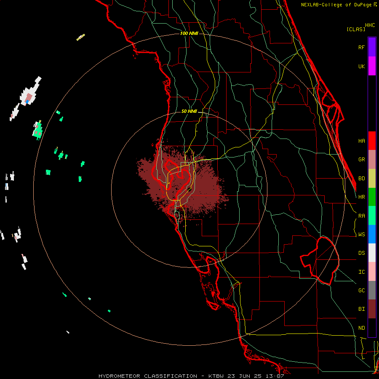Image resolution: width=379 pixels, height=379 pixels.
Task: Click the 'RF' legend label
Action: tap(361, 47)
